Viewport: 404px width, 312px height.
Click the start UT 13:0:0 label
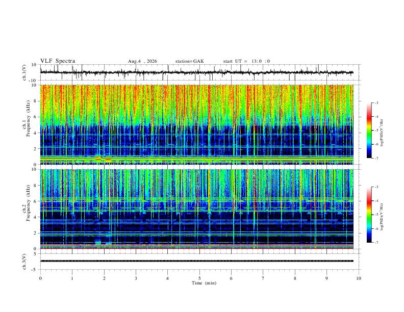246,61
